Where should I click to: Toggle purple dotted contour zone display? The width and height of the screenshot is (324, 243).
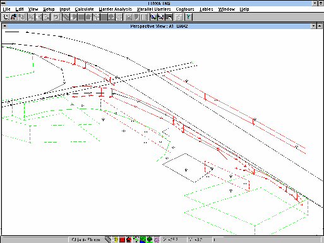pyautogui.click(x=157, y=239)
